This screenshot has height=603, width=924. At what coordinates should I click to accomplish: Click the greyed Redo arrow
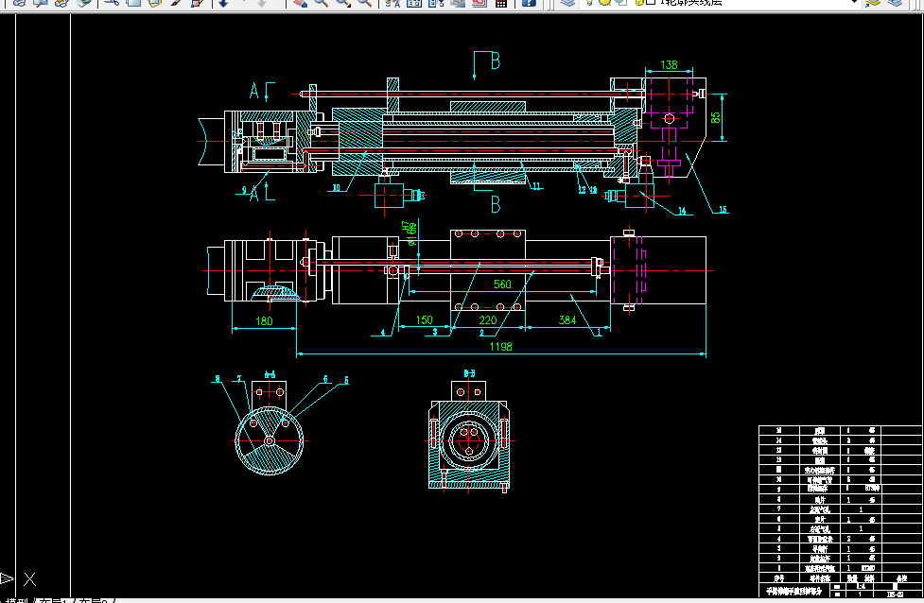tap(262, 2)
